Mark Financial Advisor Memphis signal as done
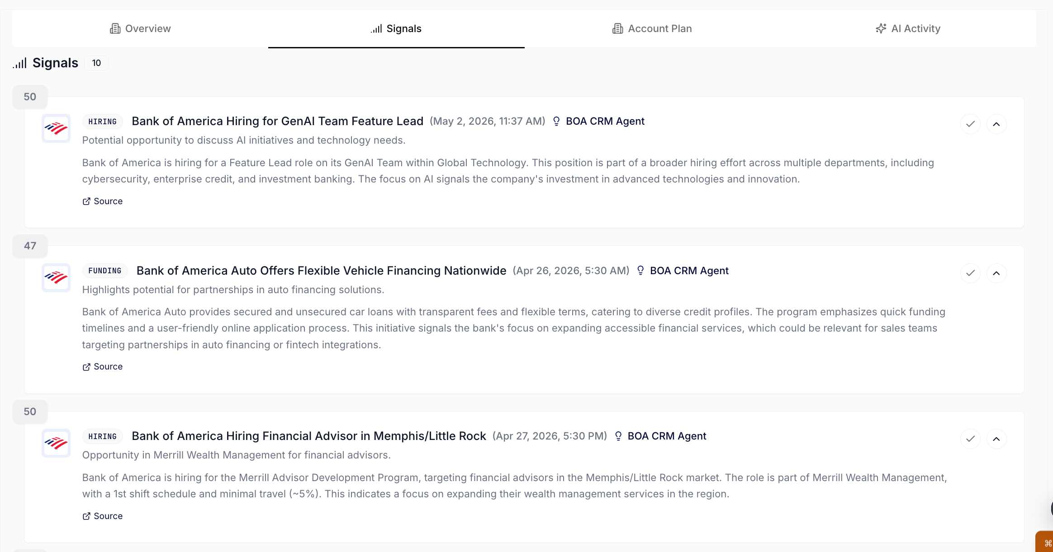Viewport: 1053px width, 552px height. (970, 439)
